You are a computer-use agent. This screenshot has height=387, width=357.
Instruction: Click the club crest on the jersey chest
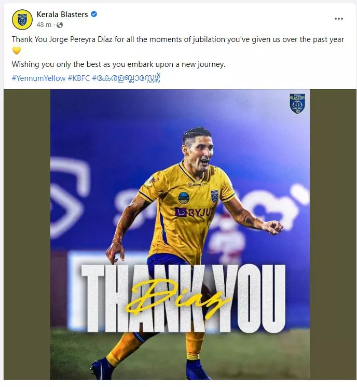tap(214, 196)
